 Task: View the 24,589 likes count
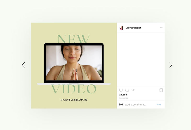pos(123,95)
